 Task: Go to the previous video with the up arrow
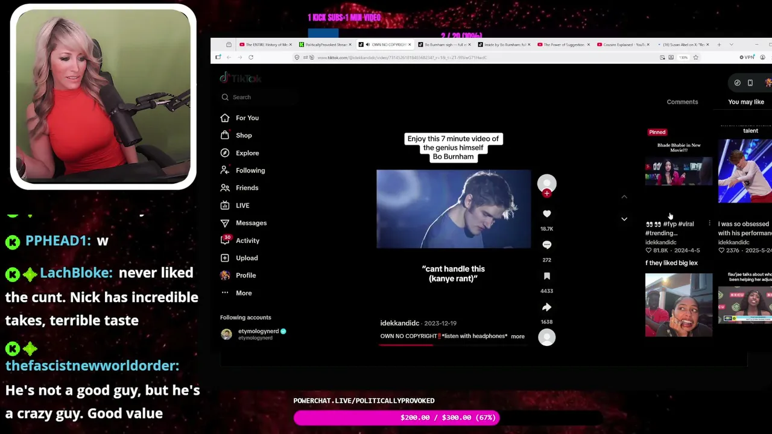coord(624,197)
